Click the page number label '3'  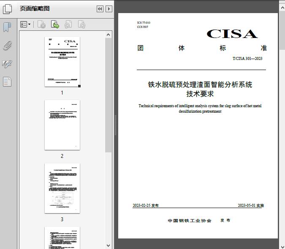[62, 219]
